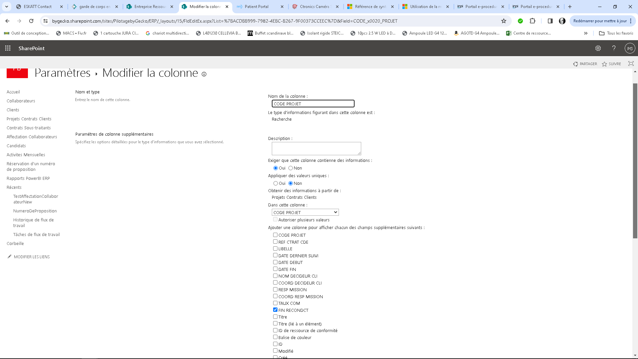Click the info icon beside Modifier la colonne

[x=204, y=74]
